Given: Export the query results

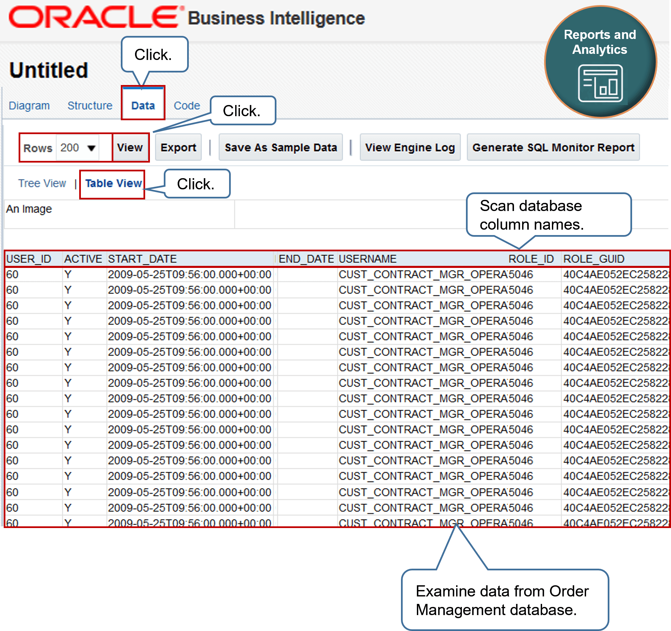Looking at the screenshot, I should point(178,148).
